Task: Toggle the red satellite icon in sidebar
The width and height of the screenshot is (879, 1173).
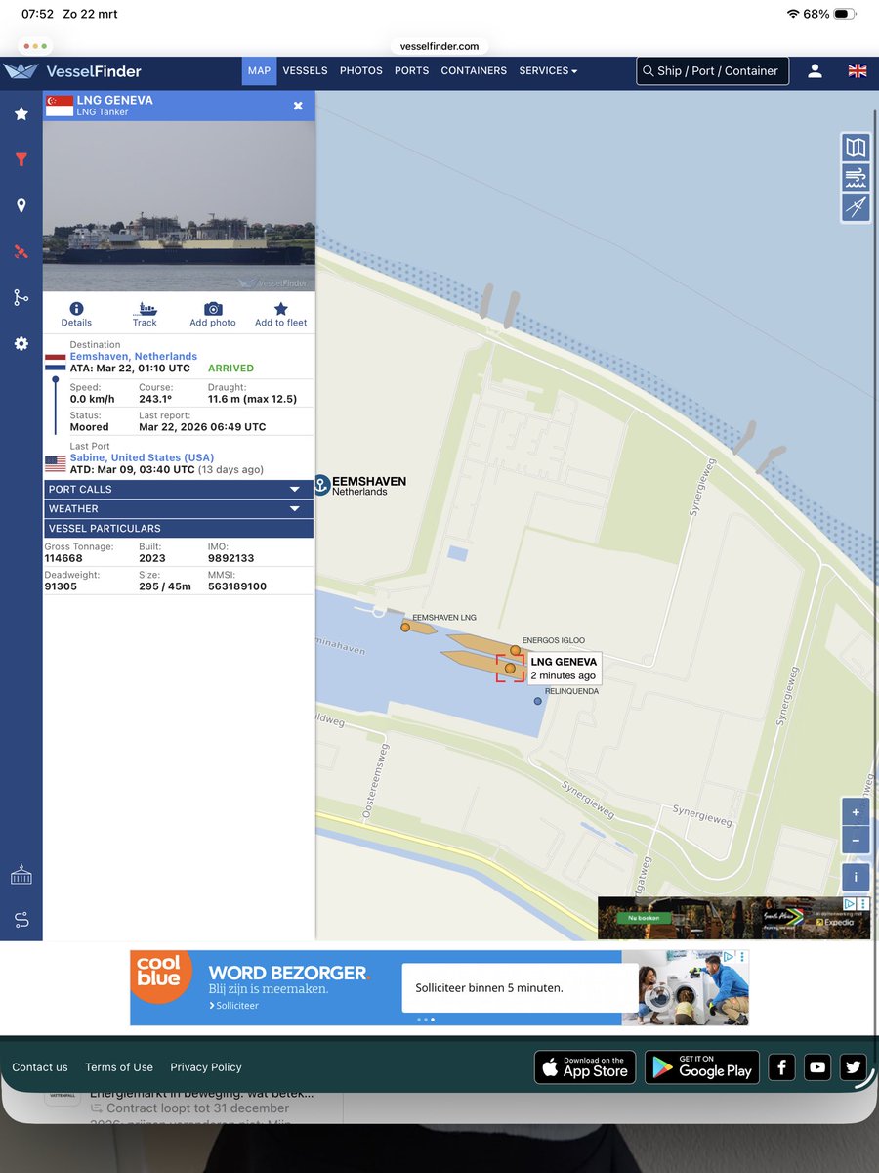Action: tap(21, 251)
